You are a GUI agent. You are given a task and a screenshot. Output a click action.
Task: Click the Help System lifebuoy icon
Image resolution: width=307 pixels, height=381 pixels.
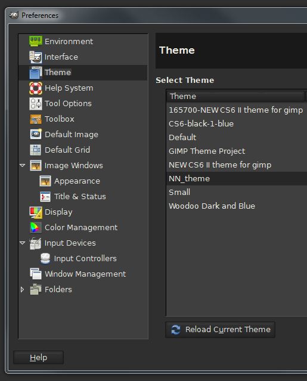[35, 88]
